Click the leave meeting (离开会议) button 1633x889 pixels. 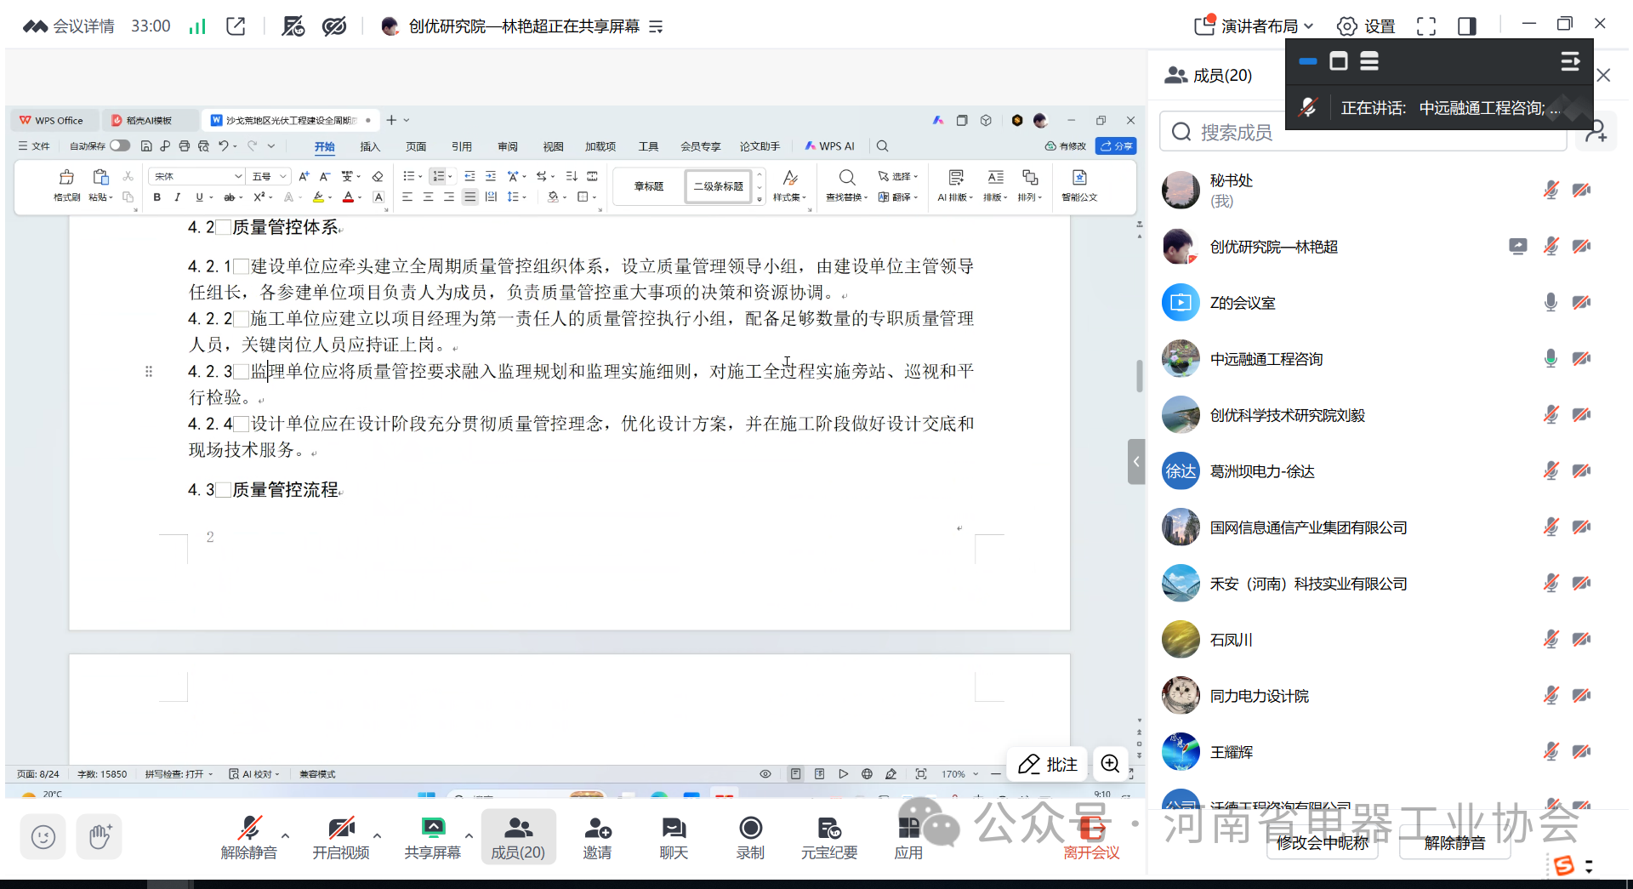1091,838
